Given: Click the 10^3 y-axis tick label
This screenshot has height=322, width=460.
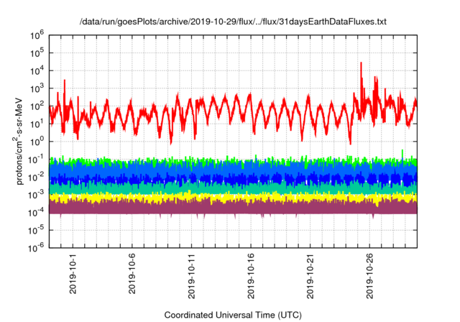Looking at the screenshot, I should [37, 89].
